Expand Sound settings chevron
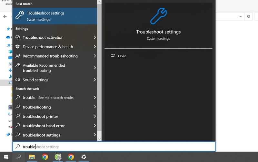 pos(95,80)
